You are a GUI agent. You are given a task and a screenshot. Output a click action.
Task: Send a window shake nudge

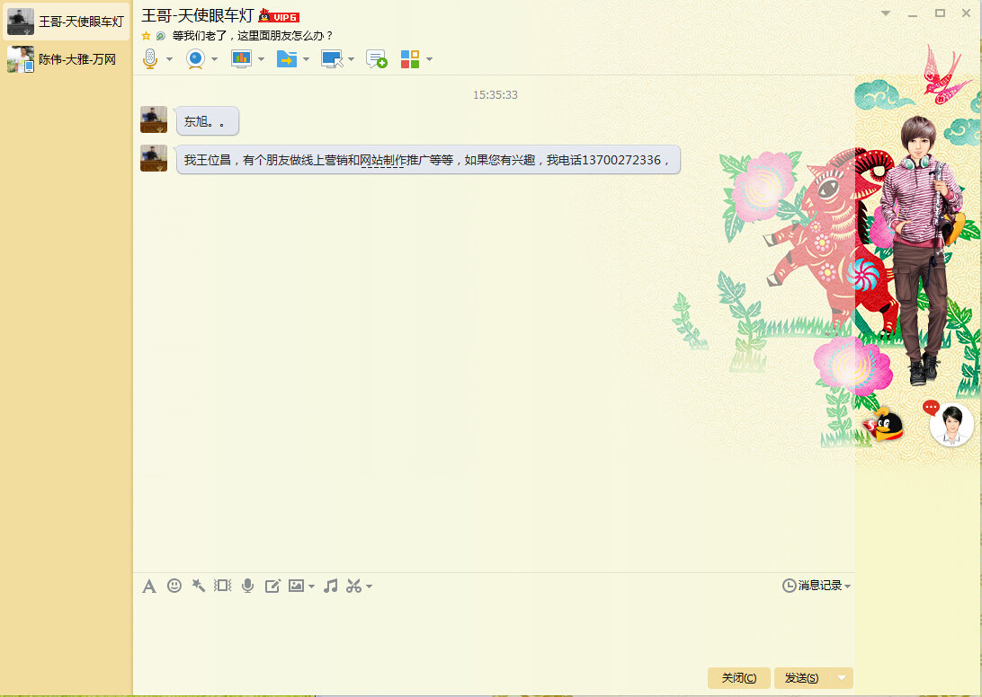[x=223, y=586]
